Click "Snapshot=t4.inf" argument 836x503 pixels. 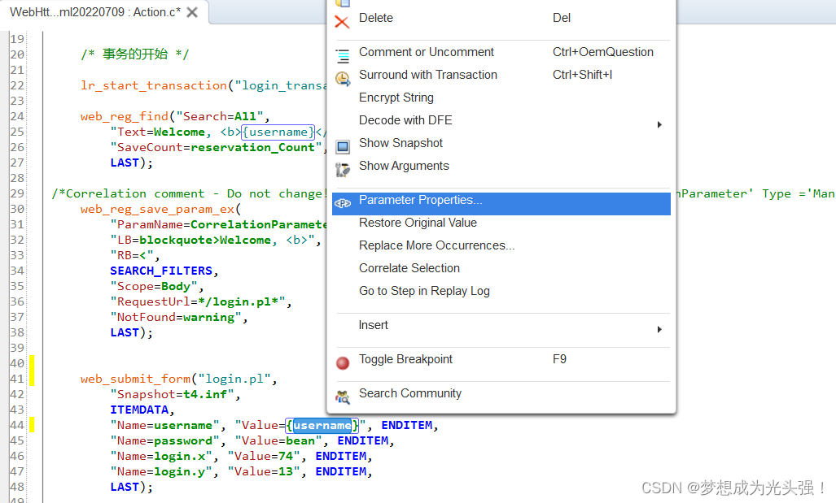[x=173, y=394]
